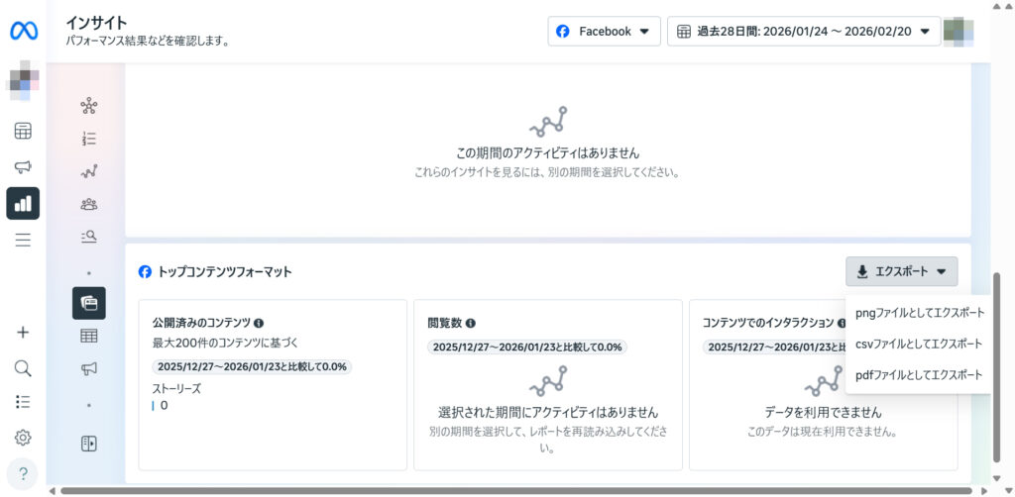Screen dimensions: 1015x497
Task: Click the info icon beside 閲覧数
Action: point(471,323)
